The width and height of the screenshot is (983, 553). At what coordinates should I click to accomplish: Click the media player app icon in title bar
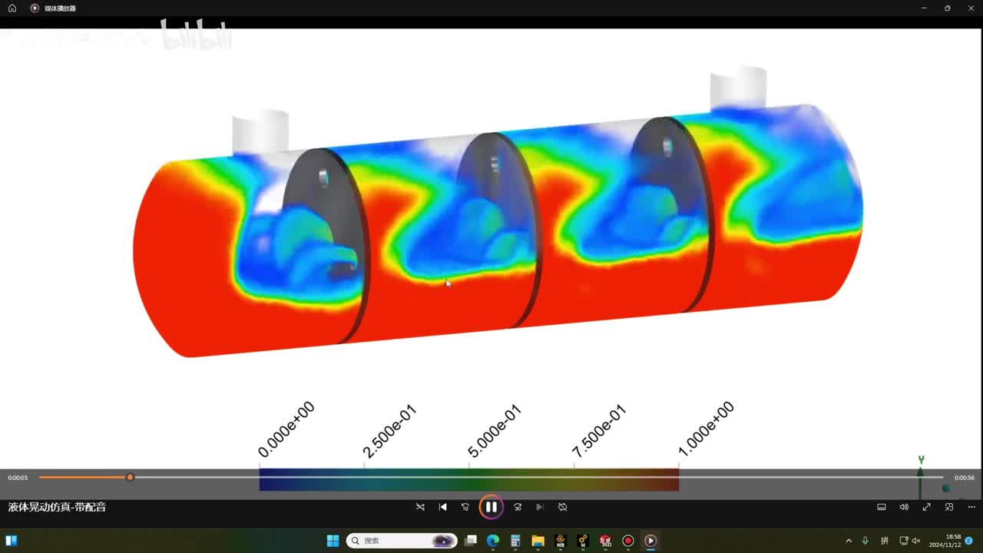pos(35,8)
